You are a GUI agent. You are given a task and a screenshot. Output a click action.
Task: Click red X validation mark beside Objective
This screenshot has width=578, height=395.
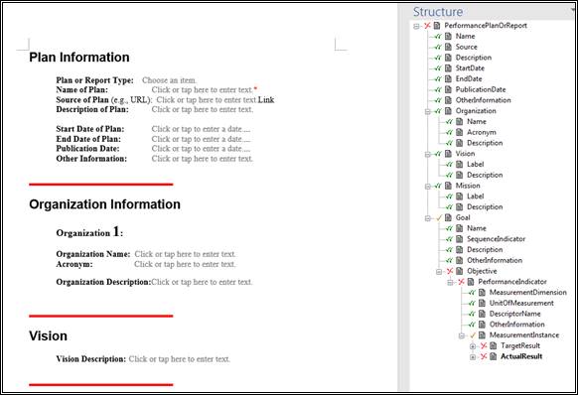click(450, 271)
